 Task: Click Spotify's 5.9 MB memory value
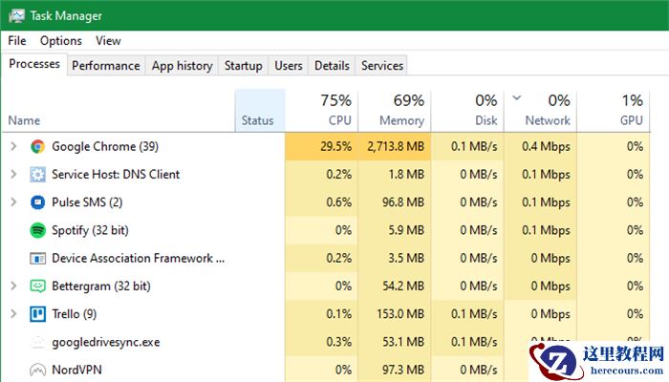coord(406,230)
